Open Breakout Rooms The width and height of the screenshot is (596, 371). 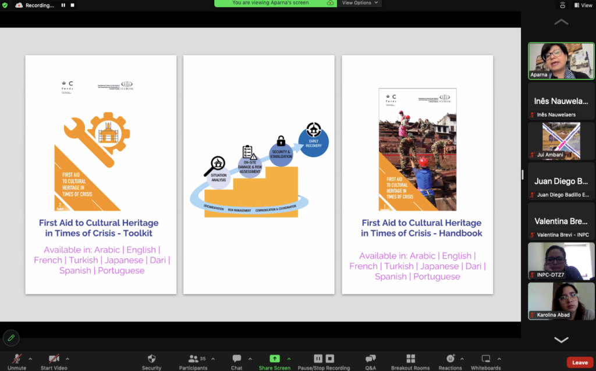coord(410,359)
